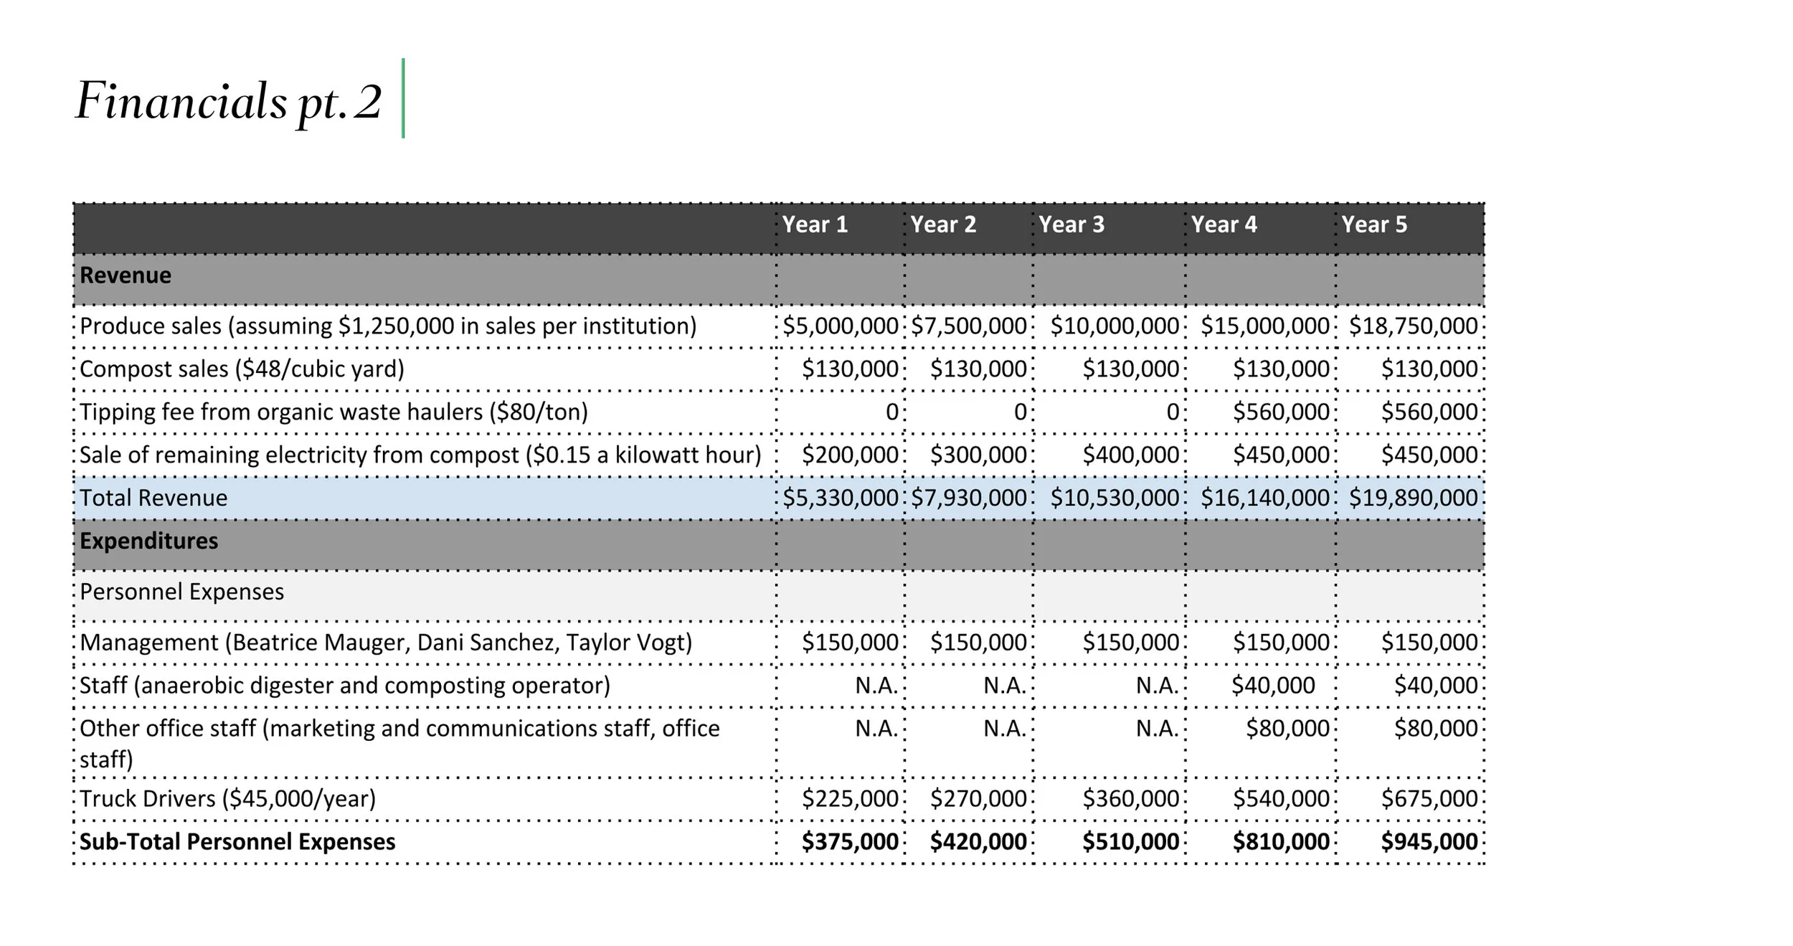Select the Produce sales row label

387,326
